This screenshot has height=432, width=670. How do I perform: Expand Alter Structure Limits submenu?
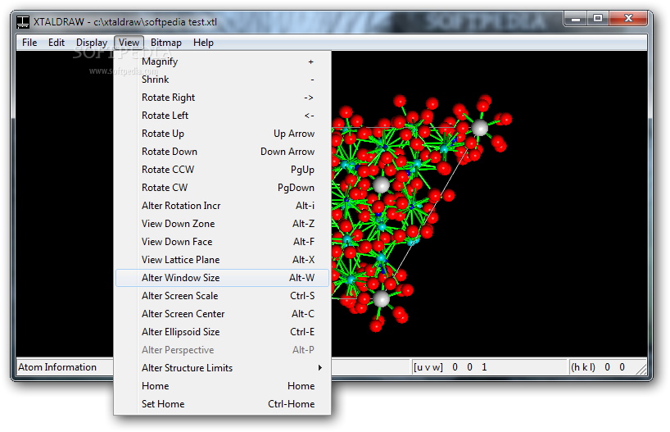click(x=222, y=368)
